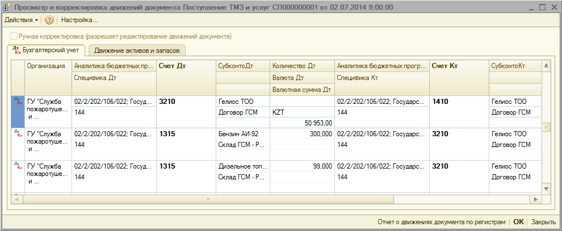Image resolution: width=562 pixels, height=231 pixels.
Task: Click the Дт/Кт icon in first row
Action: (x=18, y=102)
